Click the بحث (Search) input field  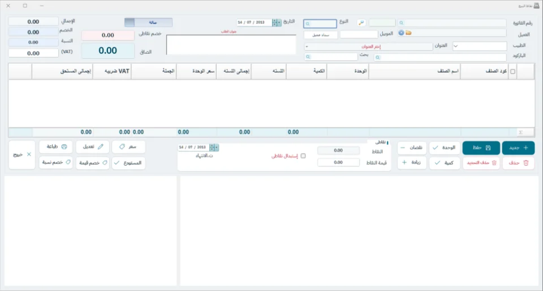pyautogui.click(x=331, y=57)
